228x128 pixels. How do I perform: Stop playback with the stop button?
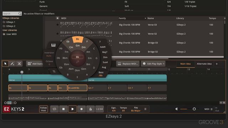click(x=63, y=109)
